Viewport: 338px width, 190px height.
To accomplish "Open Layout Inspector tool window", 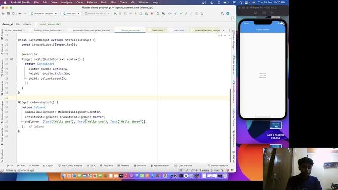I will click(x=218, y=165).
